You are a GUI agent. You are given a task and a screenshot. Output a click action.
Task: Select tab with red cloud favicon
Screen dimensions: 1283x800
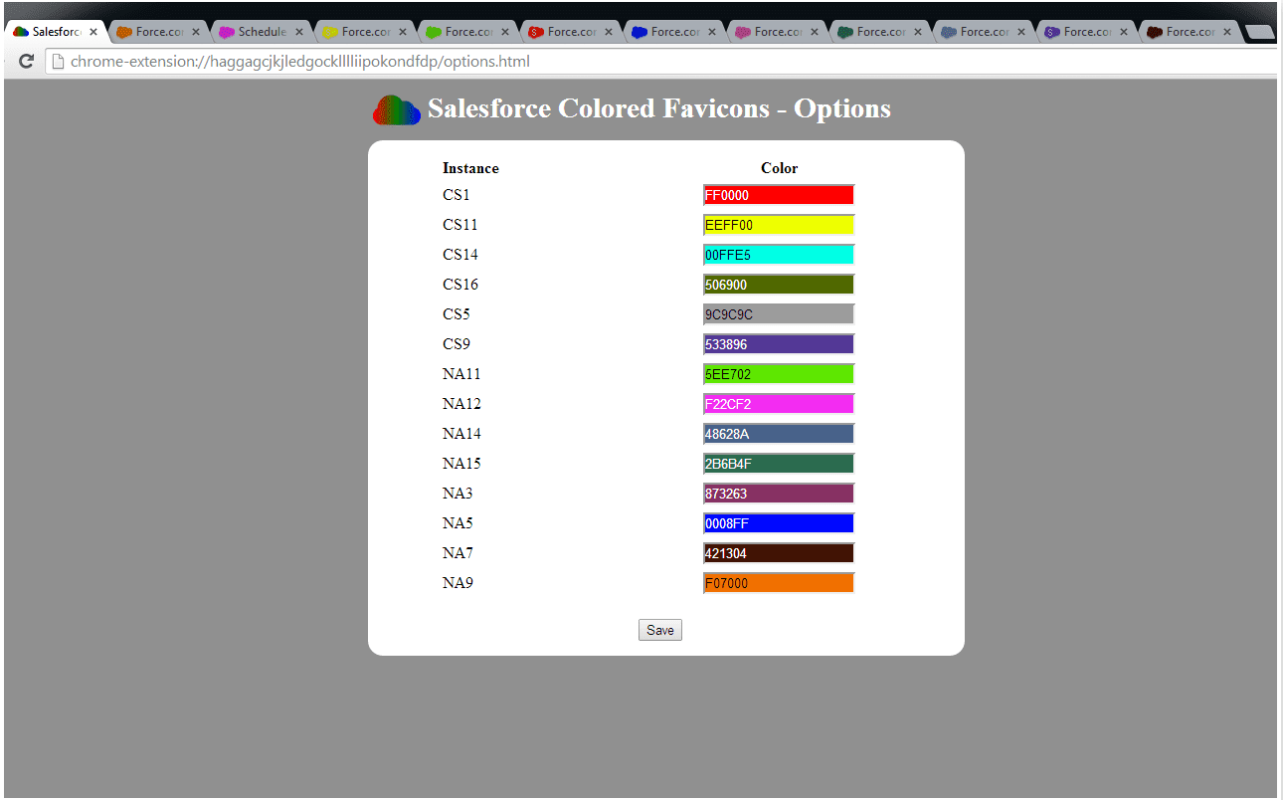tap(570, 32)
